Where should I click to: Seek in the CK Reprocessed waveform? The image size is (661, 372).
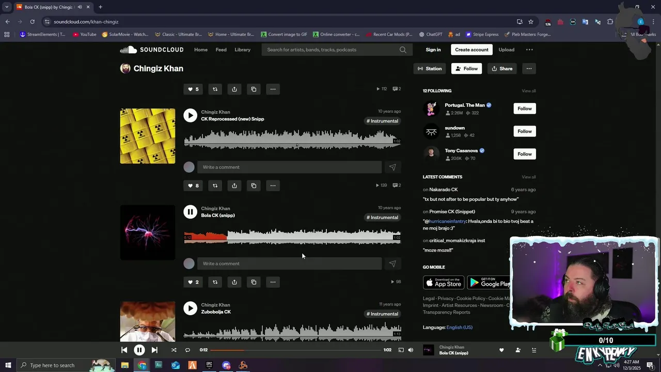[292, 140]
